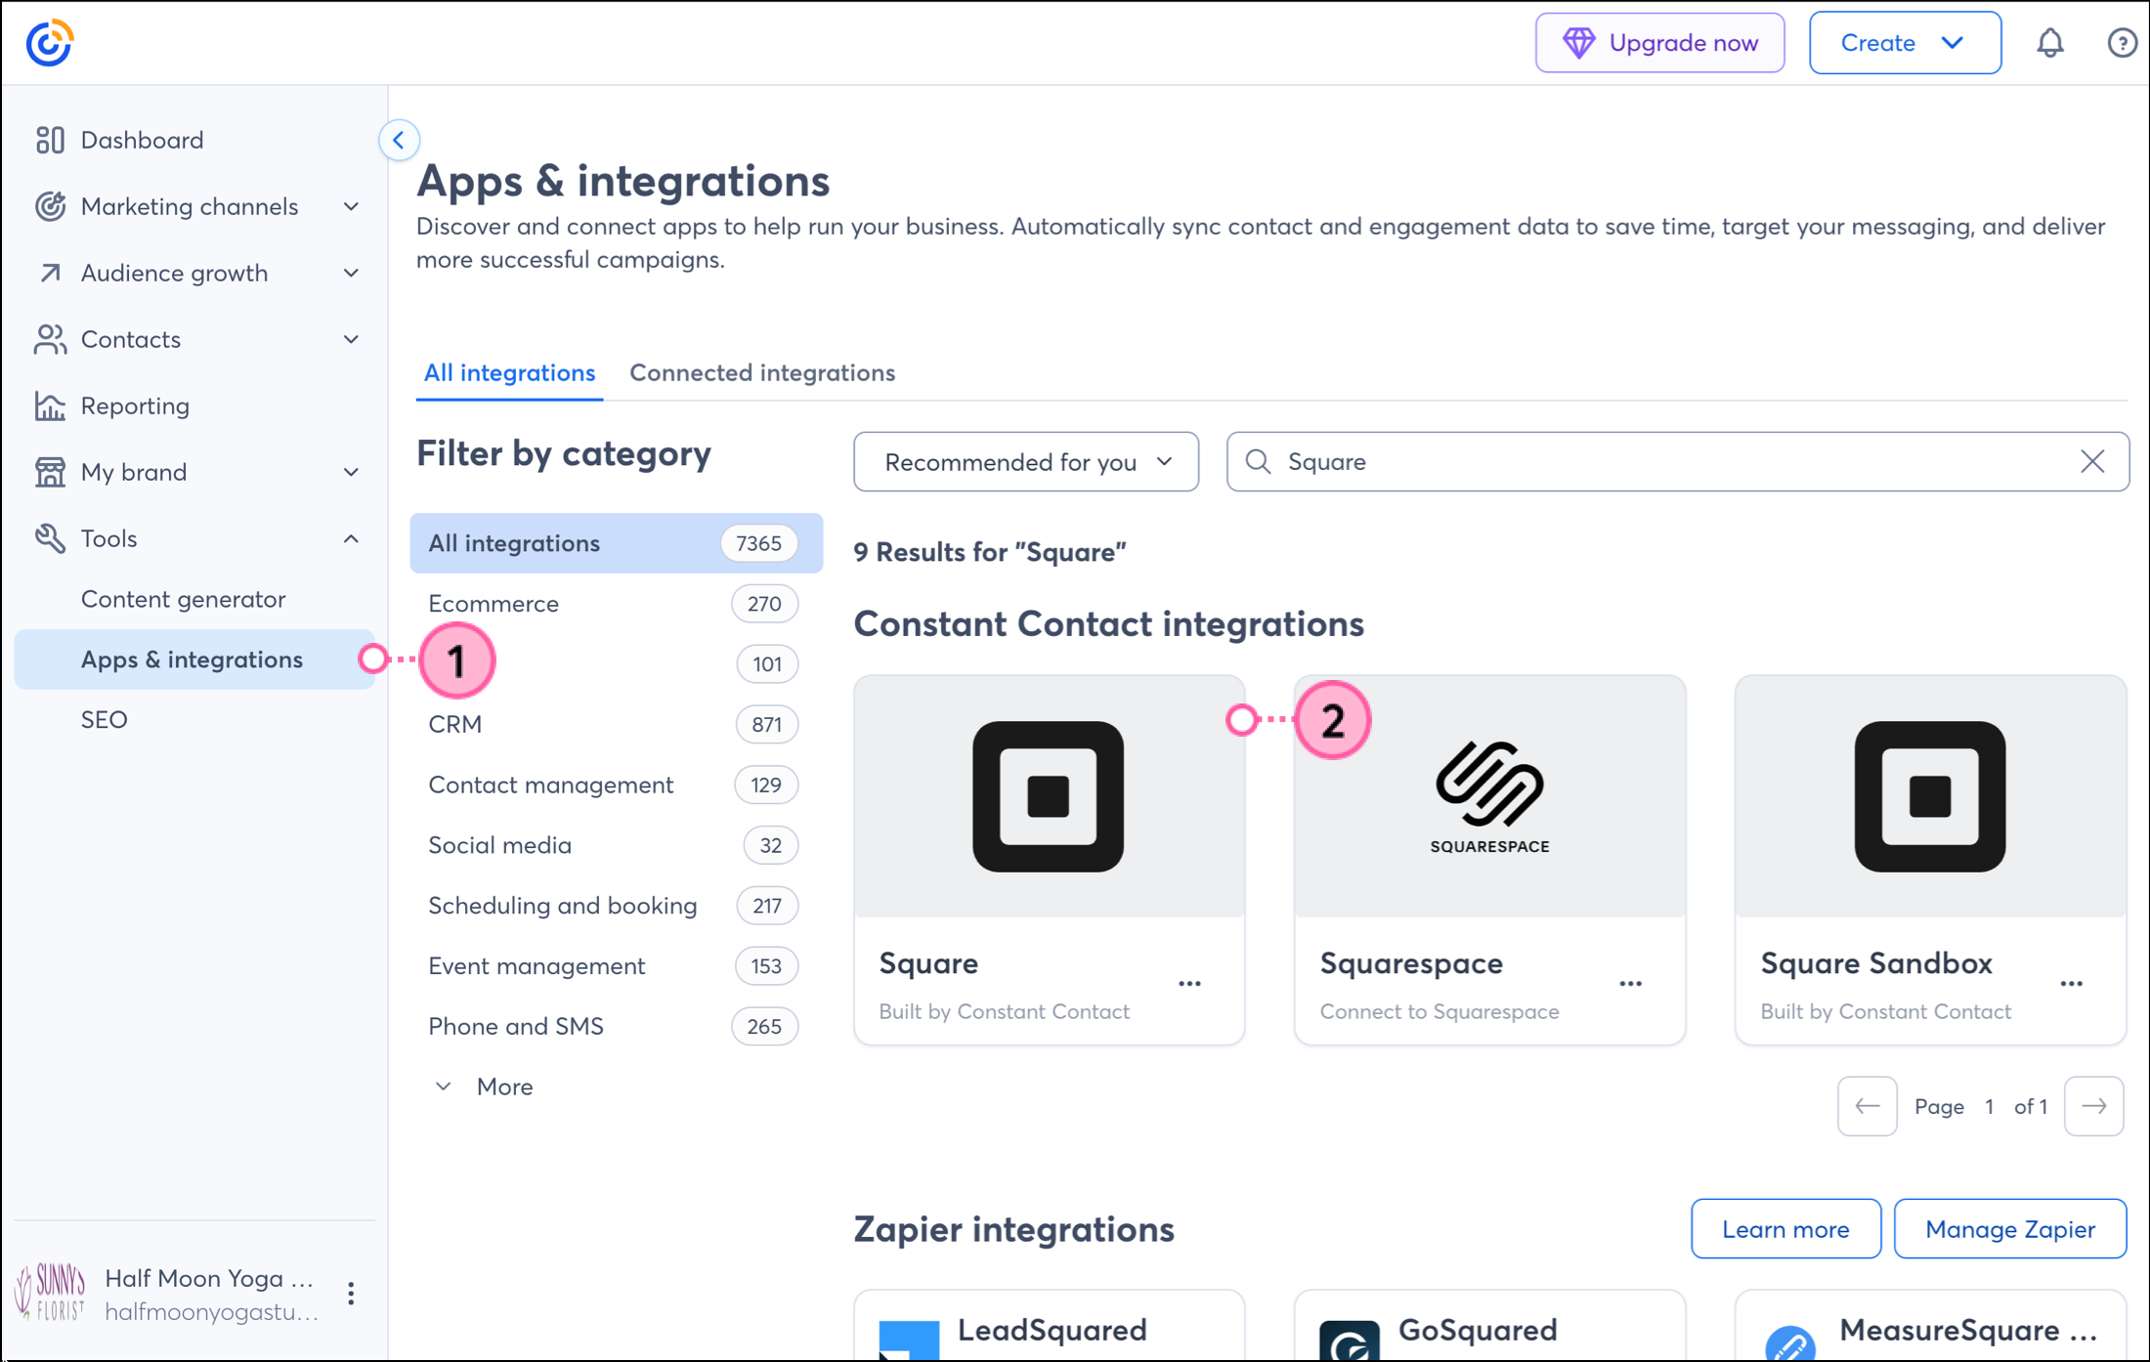Click the Tools wrench icon

50,538
